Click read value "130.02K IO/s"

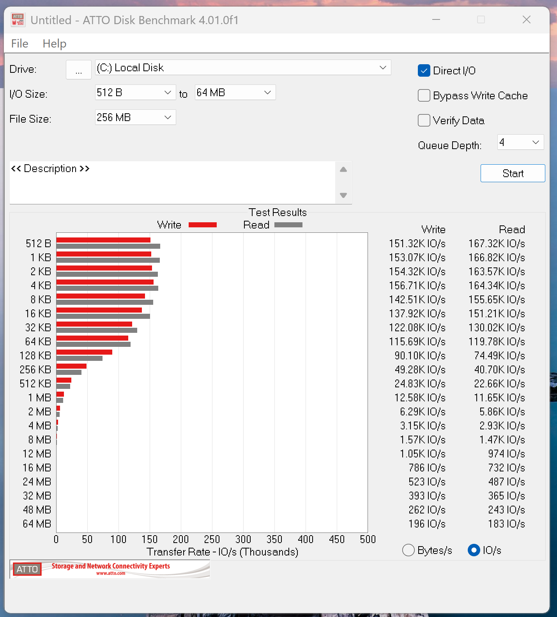coord(497,328)
